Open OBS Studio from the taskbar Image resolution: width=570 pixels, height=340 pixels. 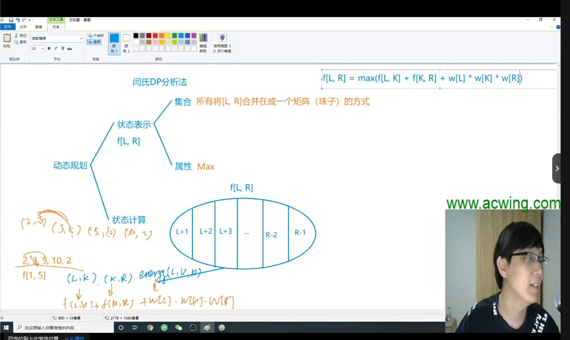point(193,327)
